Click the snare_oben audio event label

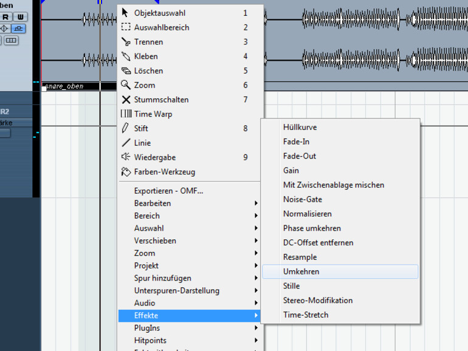tap(64, 86)
